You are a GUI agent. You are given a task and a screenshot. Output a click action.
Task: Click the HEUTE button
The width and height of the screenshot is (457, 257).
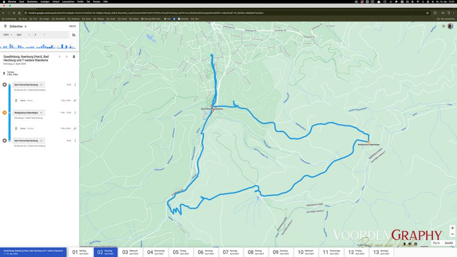(72, 26)
